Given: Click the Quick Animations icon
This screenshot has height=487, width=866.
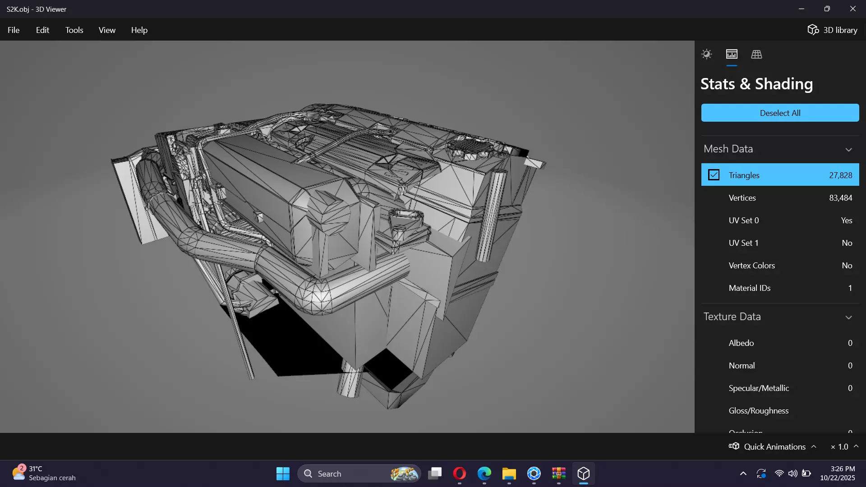Looking at the screenshot, I should coord(734,446).
